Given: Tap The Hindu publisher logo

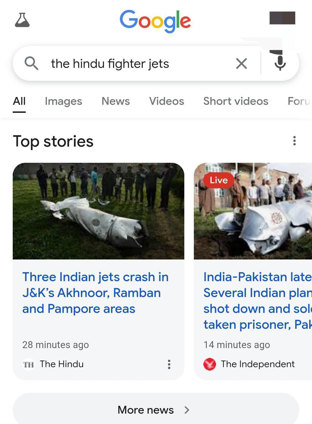Looking at the screenshot, I should [x=28, y=365].
